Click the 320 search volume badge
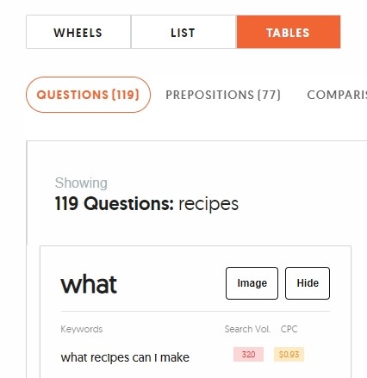 (248, 355)
